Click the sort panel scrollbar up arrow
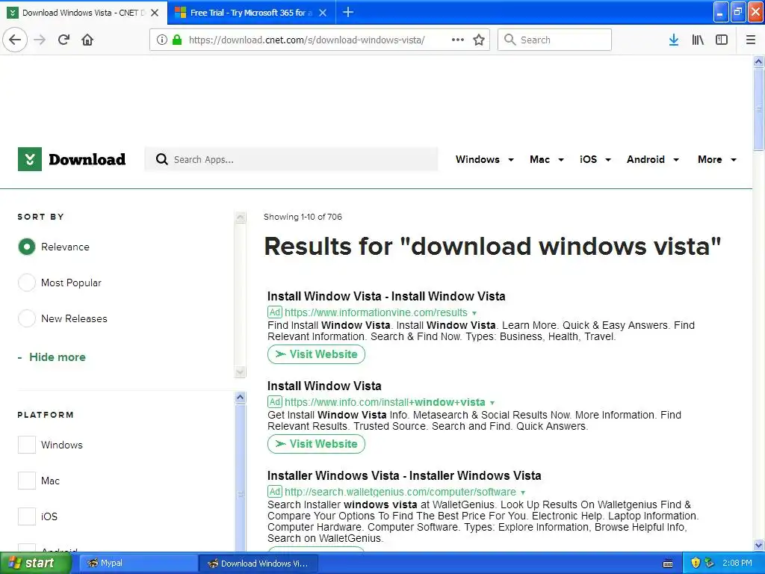The image size is (765, 574). pos(241,217)
